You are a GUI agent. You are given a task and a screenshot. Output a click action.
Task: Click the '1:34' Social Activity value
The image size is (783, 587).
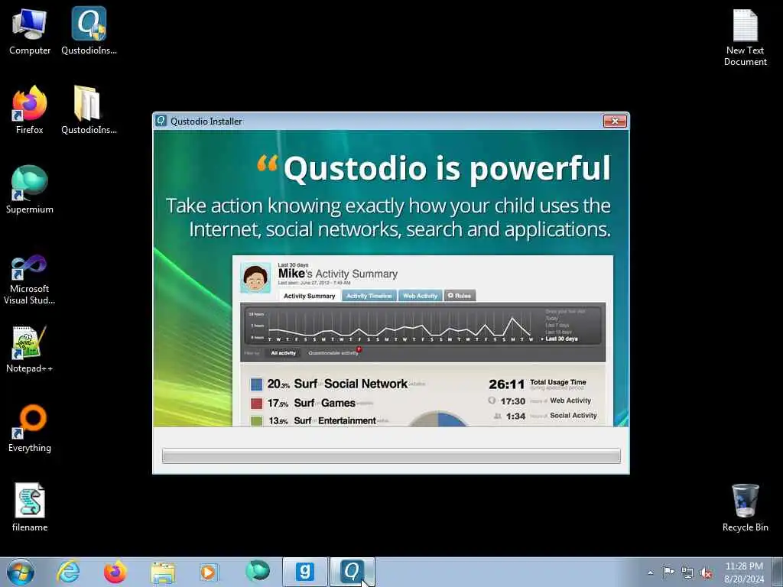point(515,416)
